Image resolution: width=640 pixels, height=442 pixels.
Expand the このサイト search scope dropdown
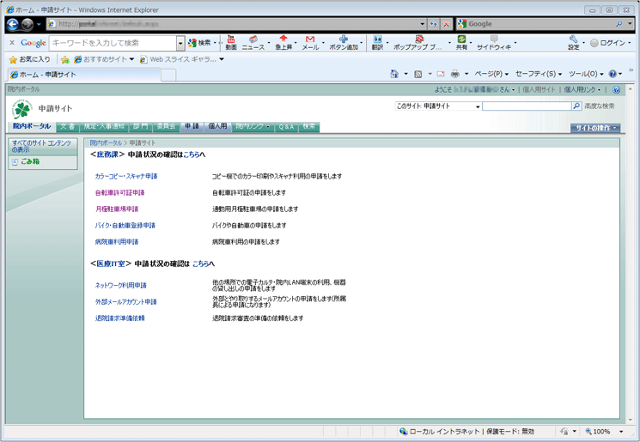tap(478, 106)
